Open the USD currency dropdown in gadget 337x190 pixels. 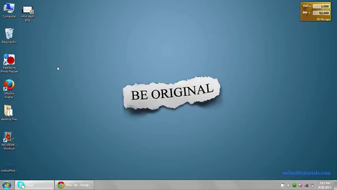coord(307,6)
